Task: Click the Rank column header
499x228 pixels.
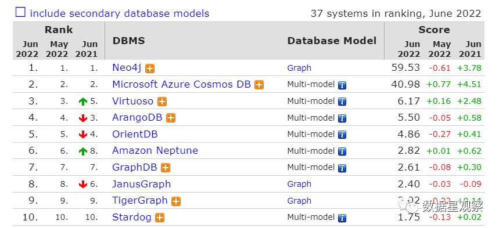Action: click(59, 30)
